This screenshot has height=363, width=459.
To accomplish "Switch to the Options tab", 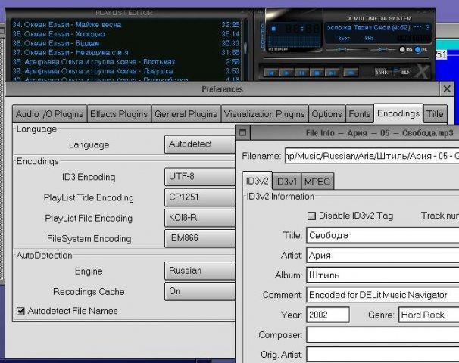I will pyautogui.click(x=326, y=114).
